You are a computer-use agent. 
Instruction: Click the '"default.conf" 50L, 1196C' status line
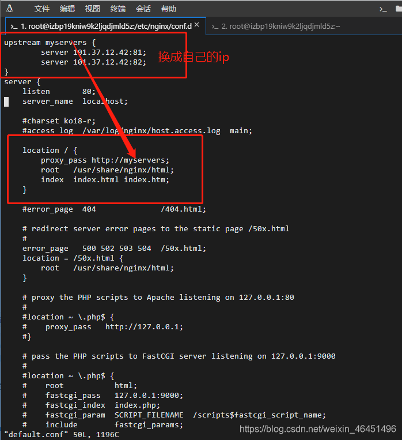click(x=62, y=435)
